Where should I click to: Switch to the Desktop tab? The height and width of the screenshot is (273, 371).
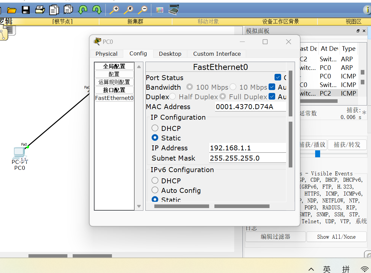(x=170, y=54)
